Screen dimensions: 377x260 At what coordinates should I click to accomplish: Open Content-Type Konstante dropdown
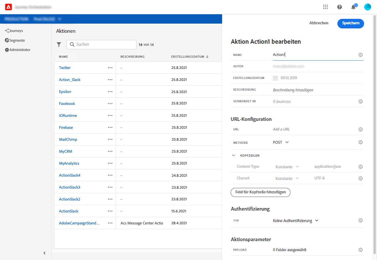point(287,167)
